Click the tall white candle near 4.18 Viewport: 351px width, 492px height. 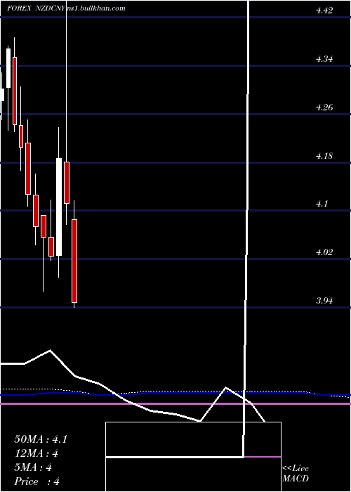point(59,207)
